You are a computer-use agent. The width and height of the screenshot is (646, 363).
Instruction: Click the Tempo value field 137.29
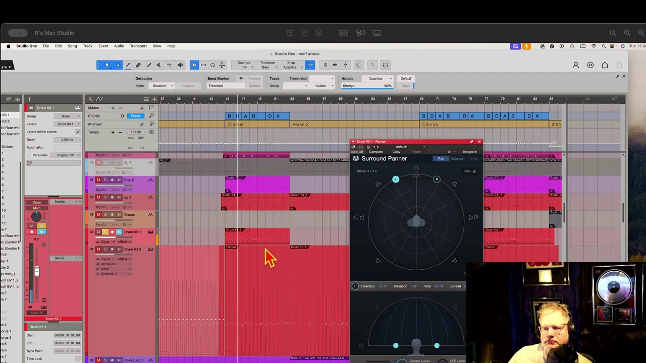point(135,132)
